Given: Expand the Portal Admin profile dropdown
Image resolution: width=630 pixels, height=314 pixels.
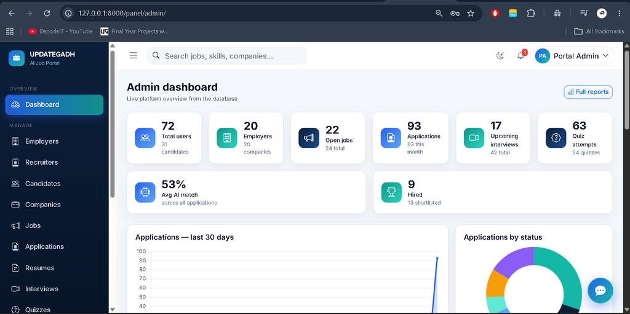Looking at the screenshot, I should click(573, 56).
